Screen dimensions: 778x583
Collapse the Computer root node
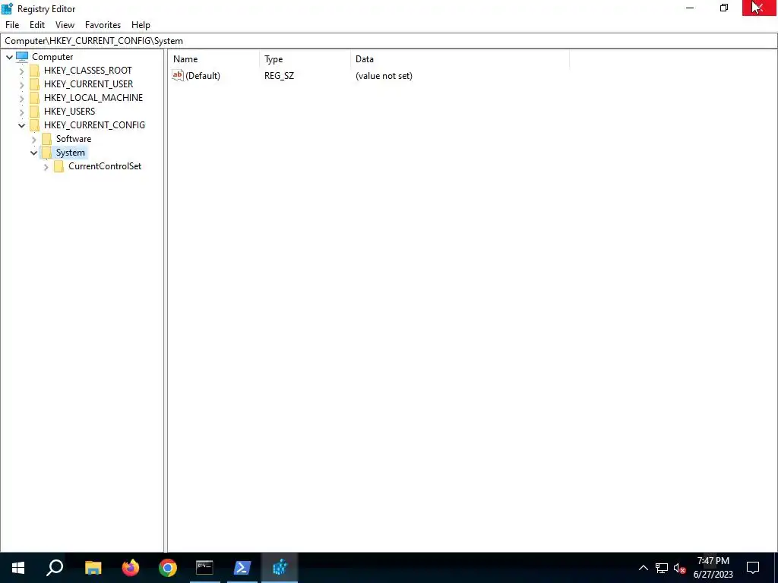9,57
